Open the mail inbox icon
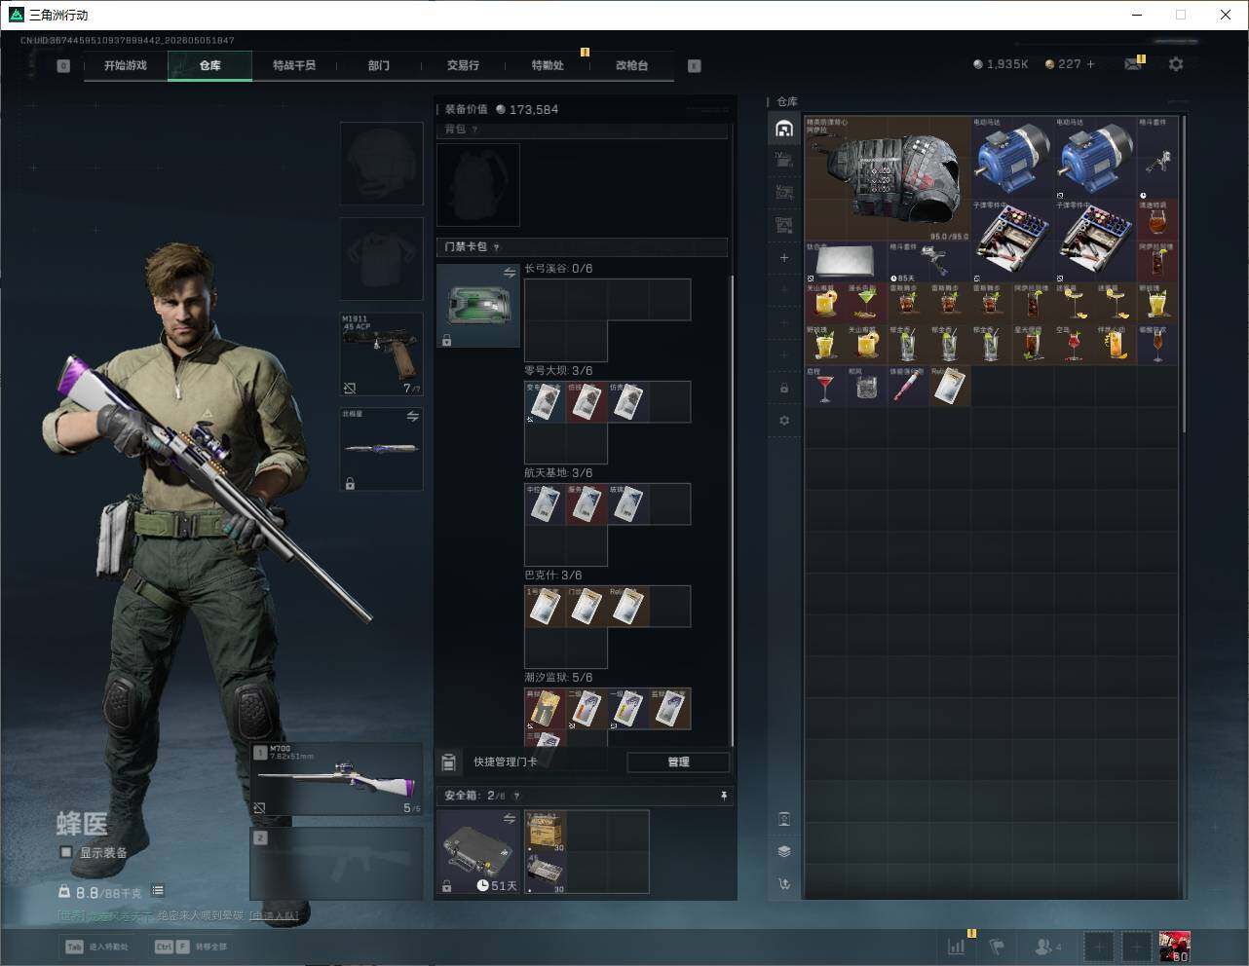The image size is (1249, 966). pos(1133,64)
